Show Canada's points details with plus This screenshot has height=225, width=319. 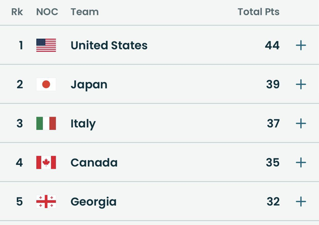tap(301, 163)
